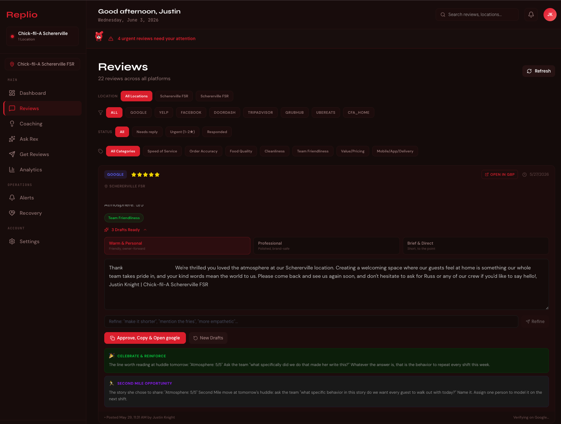Open Coaching page
This screenshot has width=561, height=424.
click(42, 124)
